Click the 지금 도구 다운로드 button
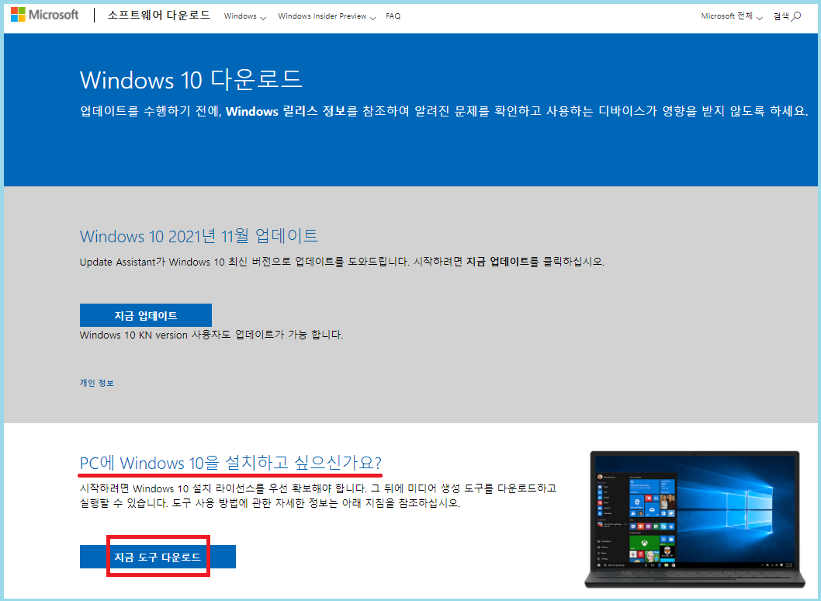 [158, 557]
